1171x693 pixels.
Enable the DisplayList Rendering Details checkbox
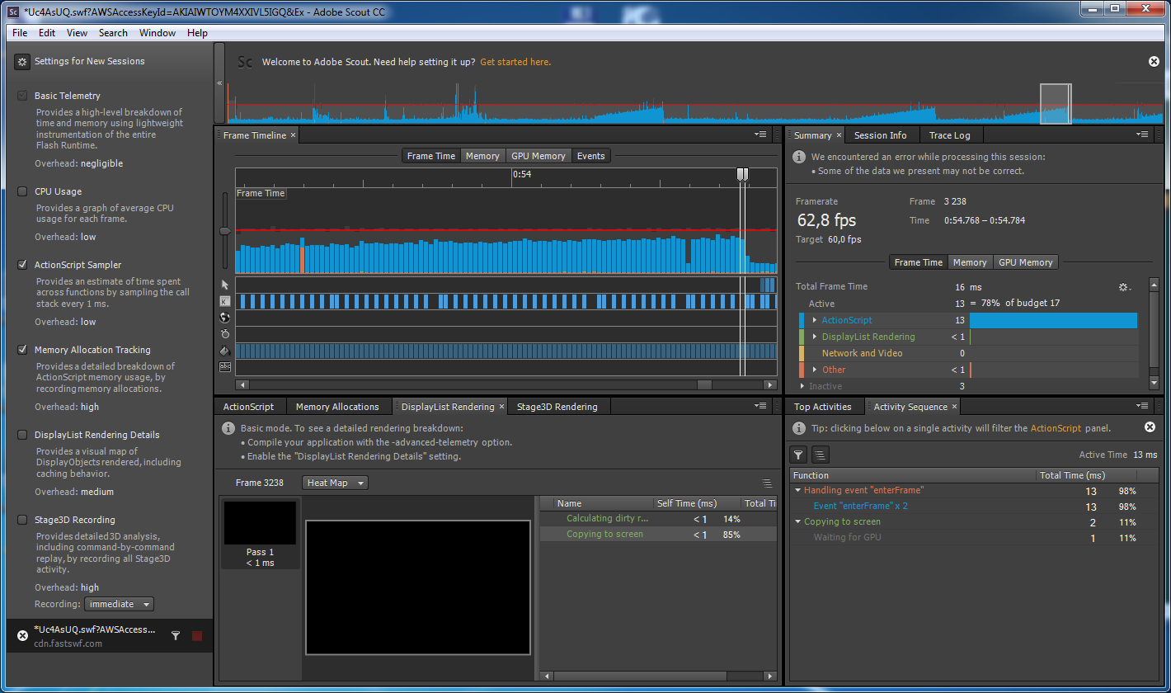(x=22, y=435)
